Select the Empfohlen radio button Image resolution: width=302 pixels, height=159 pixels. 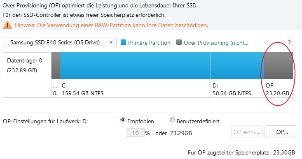[122, 120]
